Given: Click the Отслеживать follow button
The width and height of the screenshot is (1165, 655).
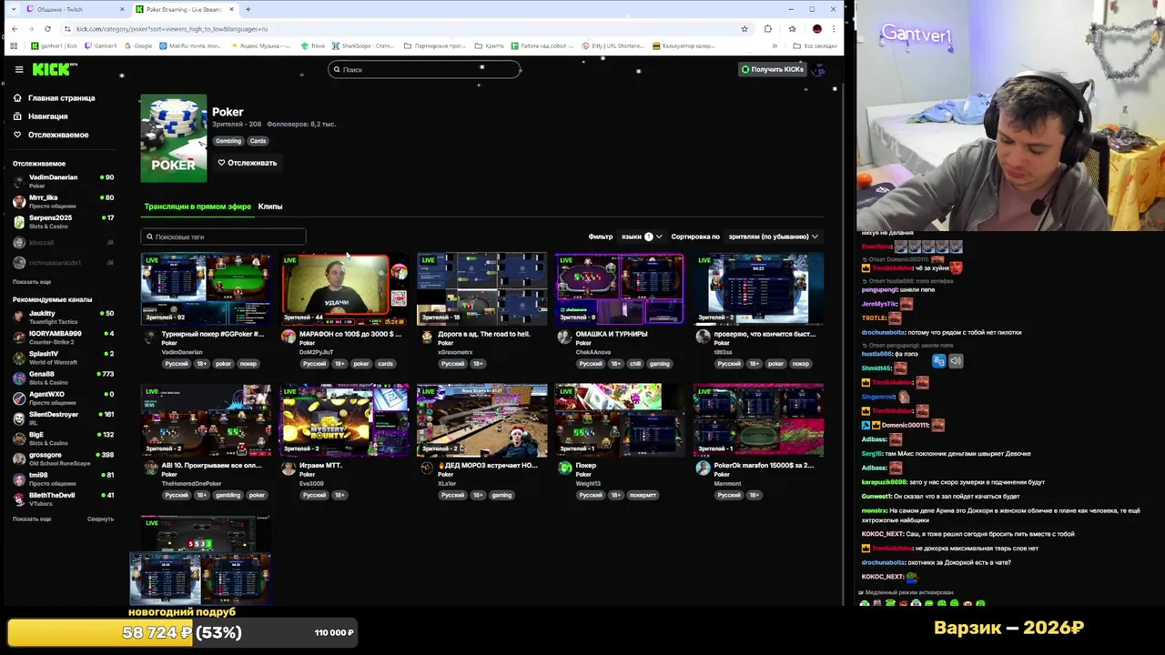Looking at the screenshot, I should [247, 163].
